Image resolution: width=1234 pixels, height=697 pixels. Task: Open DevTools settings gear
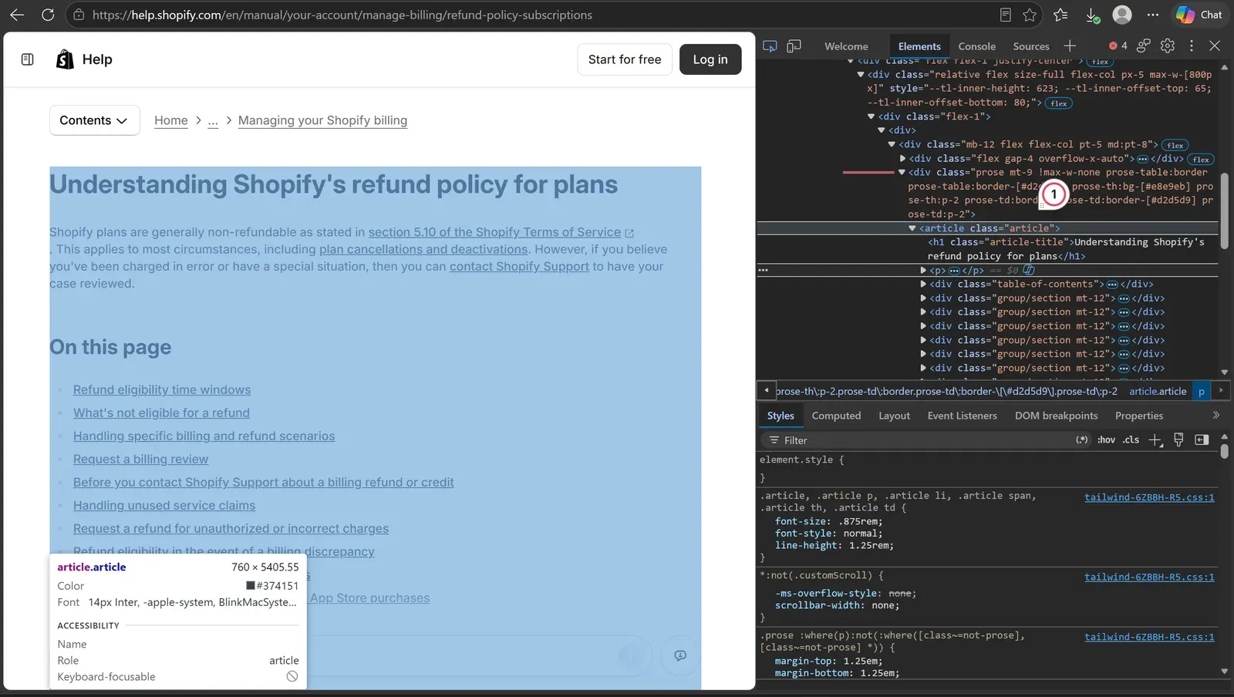1168,46
